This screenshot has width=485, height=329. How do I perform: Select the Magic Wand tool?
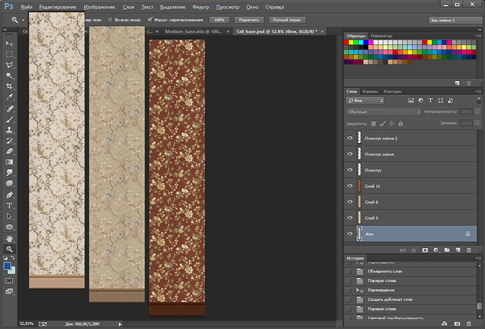tap(9, 76)
